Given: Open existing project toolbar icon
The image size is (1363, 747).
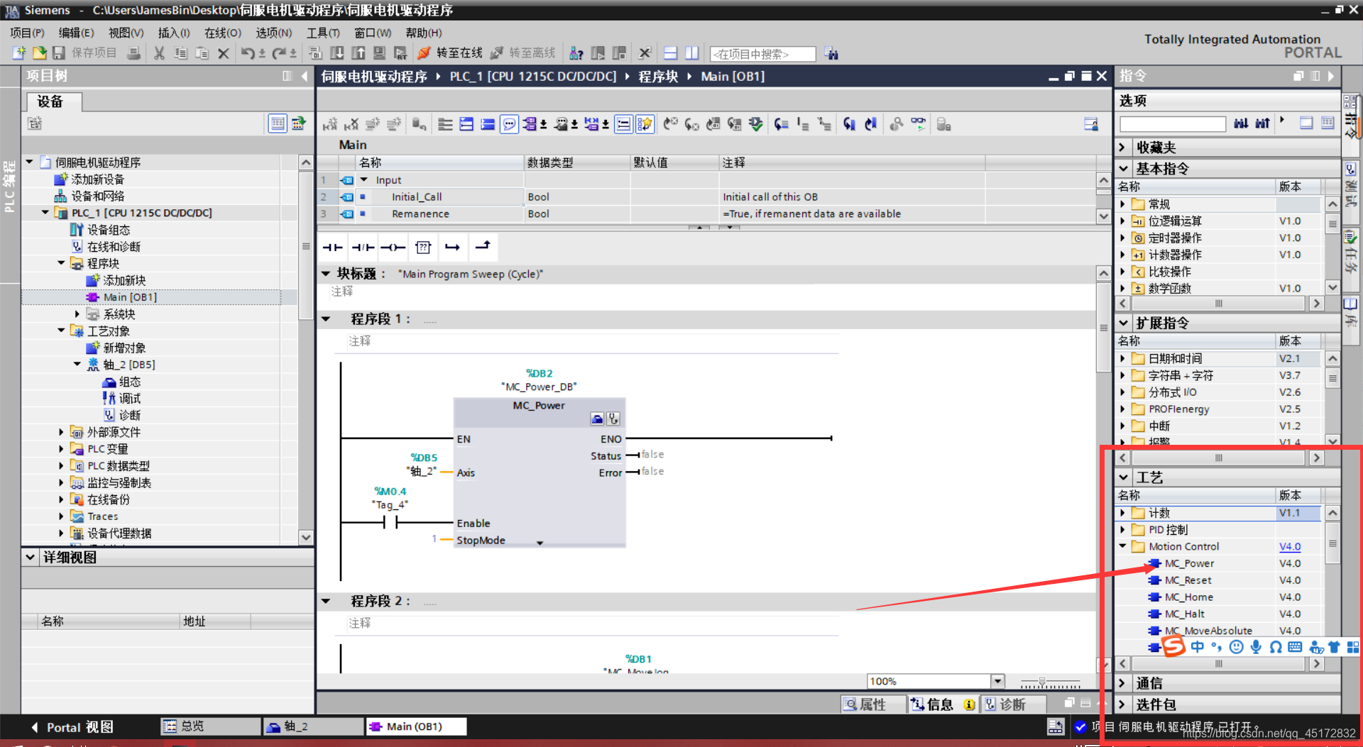Looking at the screenshot, I should (x=39, y=53).
